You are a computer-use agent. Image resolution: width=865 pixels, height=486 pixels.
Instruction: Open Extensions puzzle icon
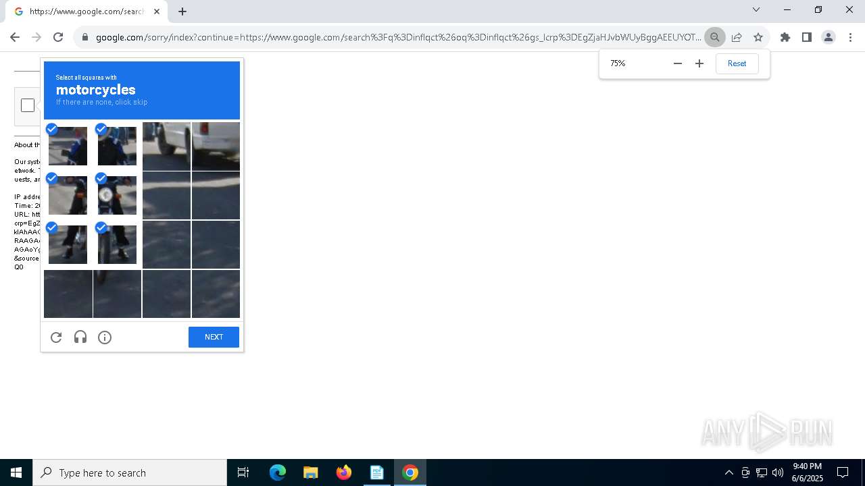point(785,37)
